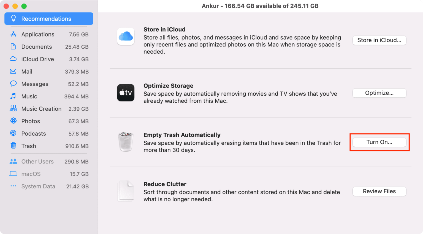Turn on Empty Trash Automatically

(x=379, y=142)
